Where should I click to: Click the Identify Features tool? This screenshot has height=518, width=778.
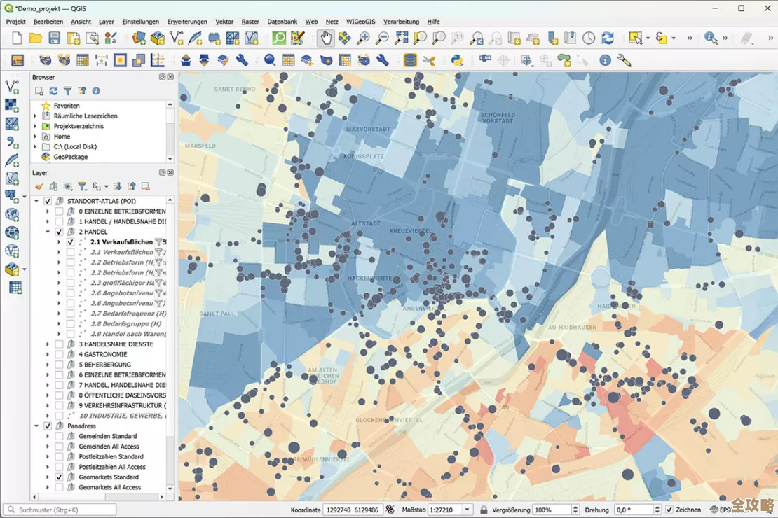tap(711, 38)
